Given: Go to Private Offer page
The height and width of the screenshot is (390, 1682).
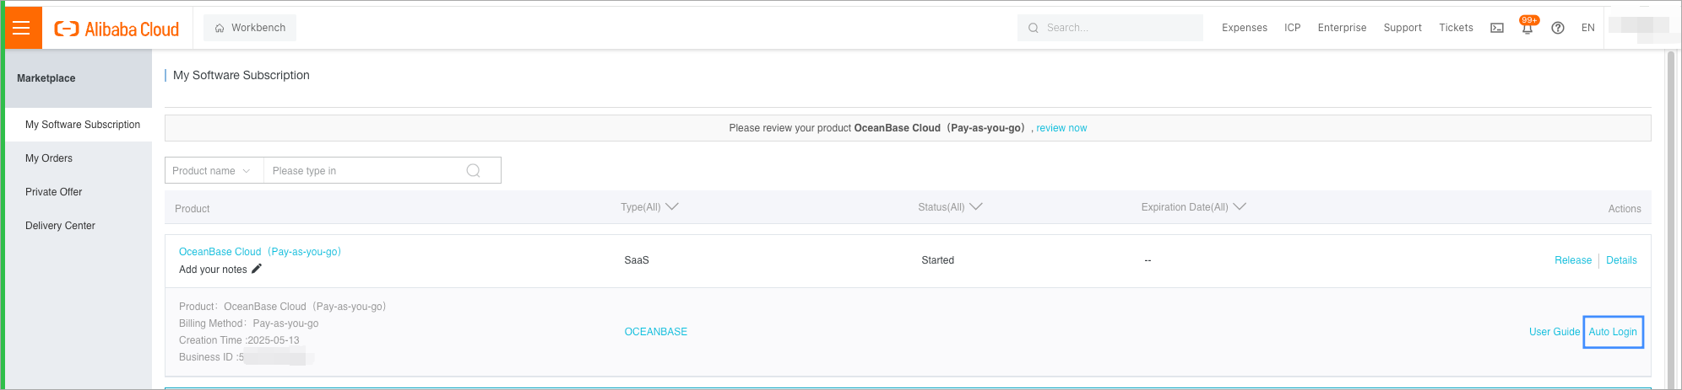Looking at the screenshot, I should [x=54, y=192].
